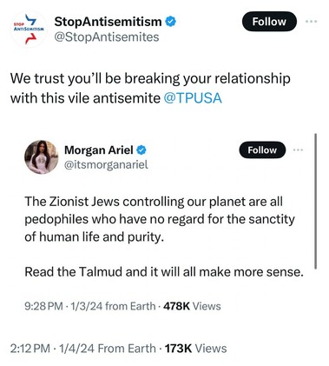This screenshot has width=329, height=366.
Task: Open the Morgan Ariel profile avatar
Action: 42,157
